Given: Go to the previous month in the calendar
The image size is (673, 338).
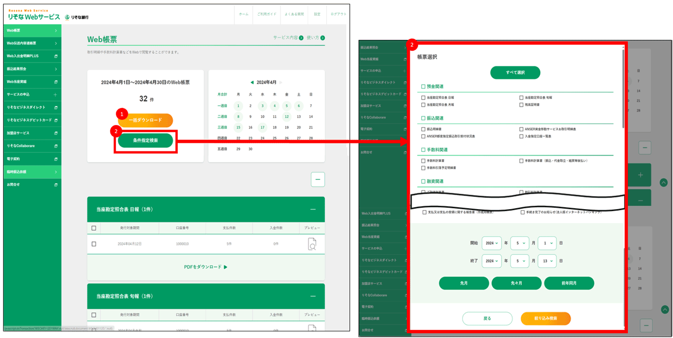Looking at the screenshot, I should (252, 82).
